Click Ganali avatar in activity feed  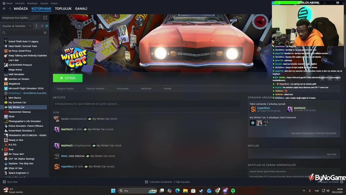pos(56,119)
